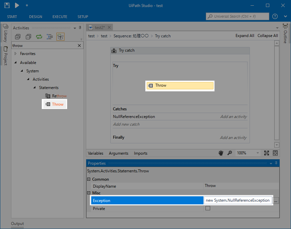The image size is (291, 229).
Task: Click 'Add new catch'
Action: tap(126, 124)
